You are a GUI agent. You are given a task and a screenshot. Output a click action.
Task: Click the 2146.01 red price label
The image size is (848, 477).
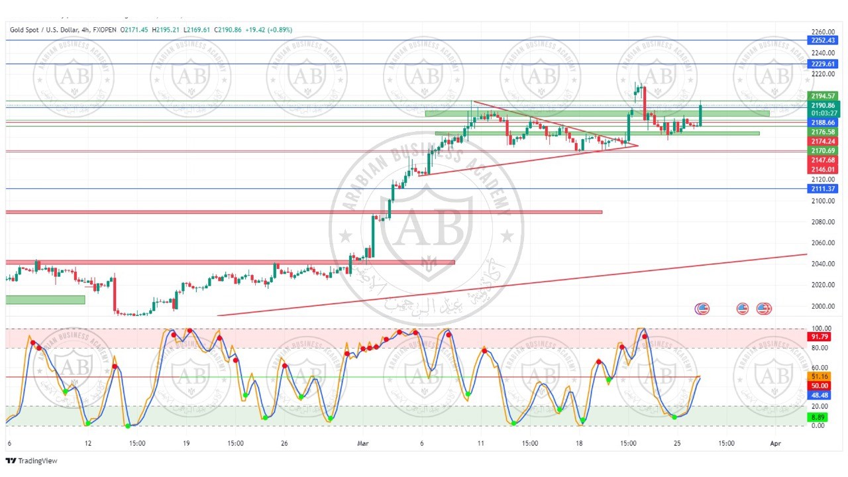point(822,170)
